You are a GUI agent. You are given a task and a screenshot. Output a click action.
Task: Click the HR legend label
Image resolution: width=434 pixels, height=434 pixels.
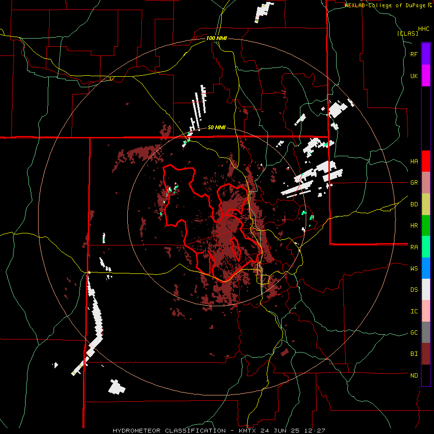click(414, 226)
